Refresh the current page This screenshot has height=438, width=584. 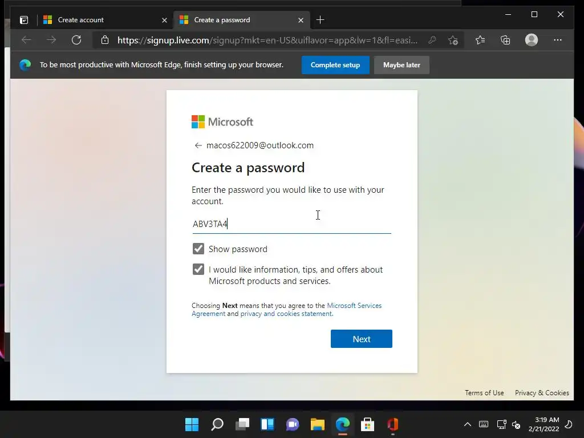pos(76,40)
